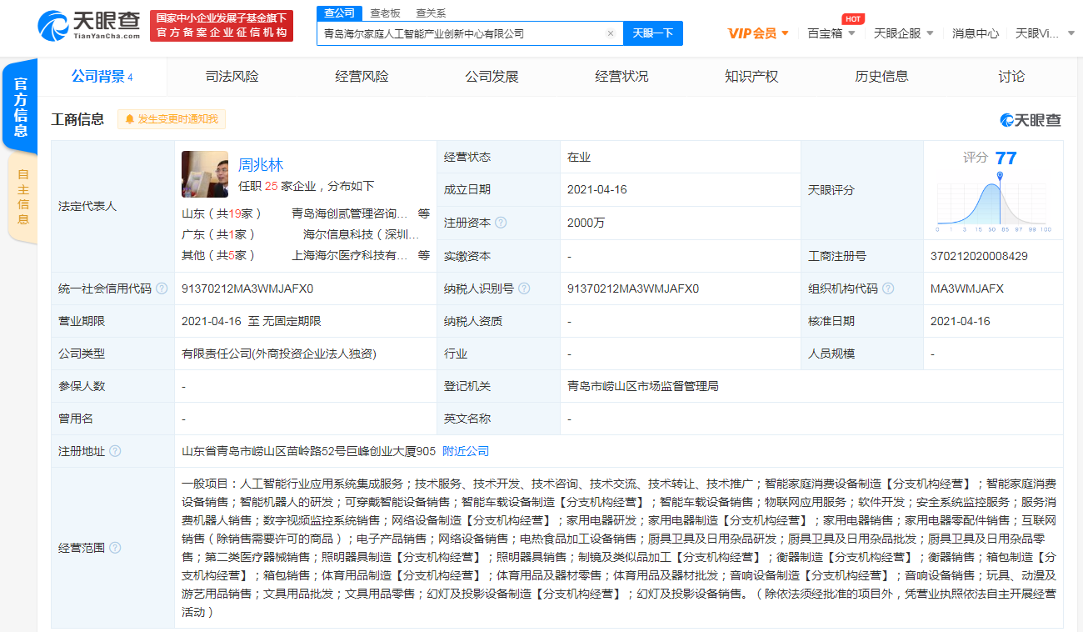
Task: Click the TianYanCha logo
Action: coord(88,26)
